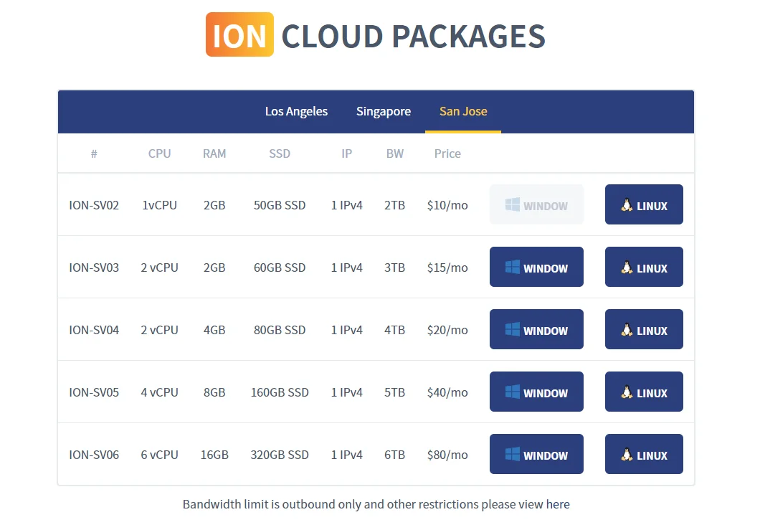The image size is (760, 530).
Task: Click the 4GB RAM cell
Action: tap(214, 330)
